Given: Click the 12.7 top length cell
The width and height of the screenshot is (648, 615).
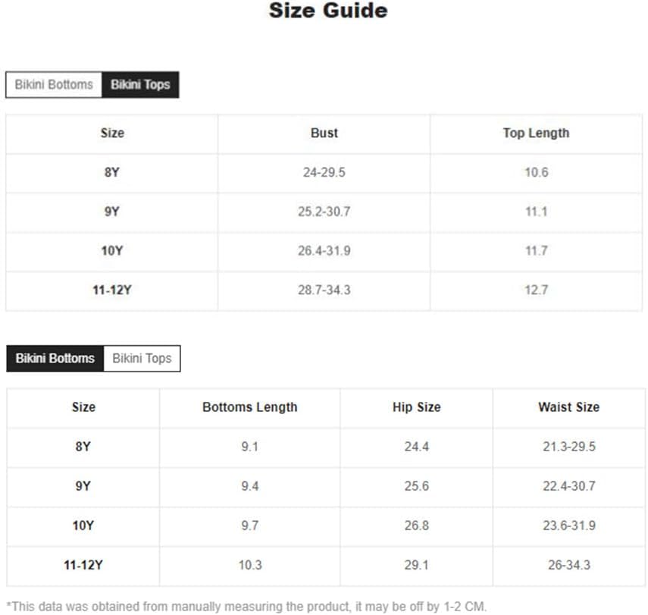Looking at the screenshot, I should pyautogui.click(x=536, y=290).
